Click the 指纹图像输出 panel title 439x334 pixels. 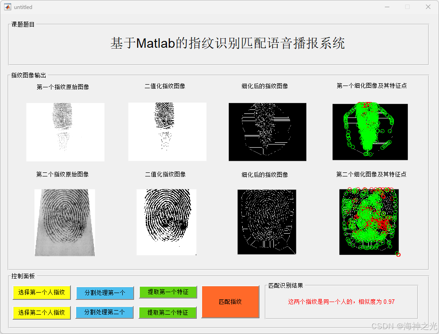(28, 76)
